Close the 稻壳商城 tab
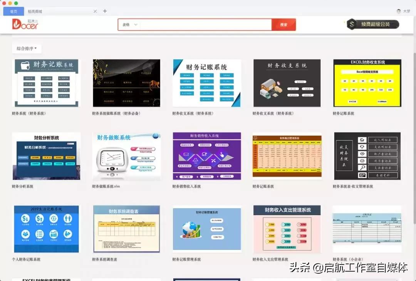416x281 pixels. [95, 11]
